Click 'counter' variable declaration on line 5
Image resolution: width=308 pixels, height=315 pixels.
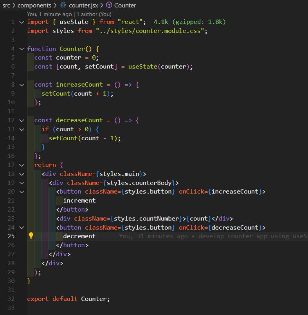68,58
